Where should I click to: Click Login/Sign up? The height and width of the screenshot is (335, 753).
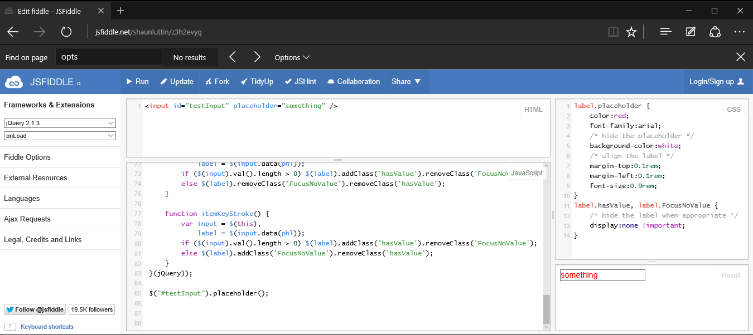[x=717, y=81]
